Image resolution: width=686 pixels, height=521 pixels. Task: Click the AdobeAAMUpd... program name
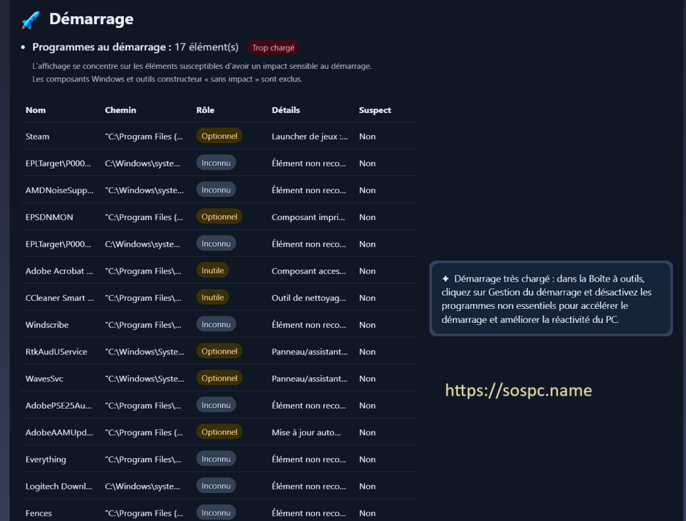pyautogui.click(x=59, y=432)
